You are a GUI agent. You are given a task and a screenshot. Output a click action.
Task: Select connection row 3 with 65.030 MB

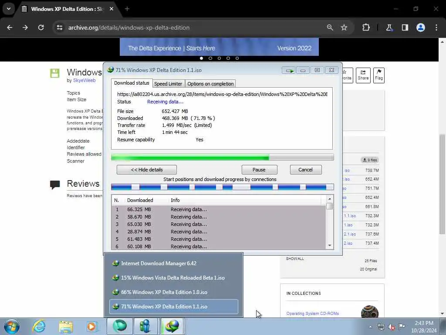coord(219,224)
